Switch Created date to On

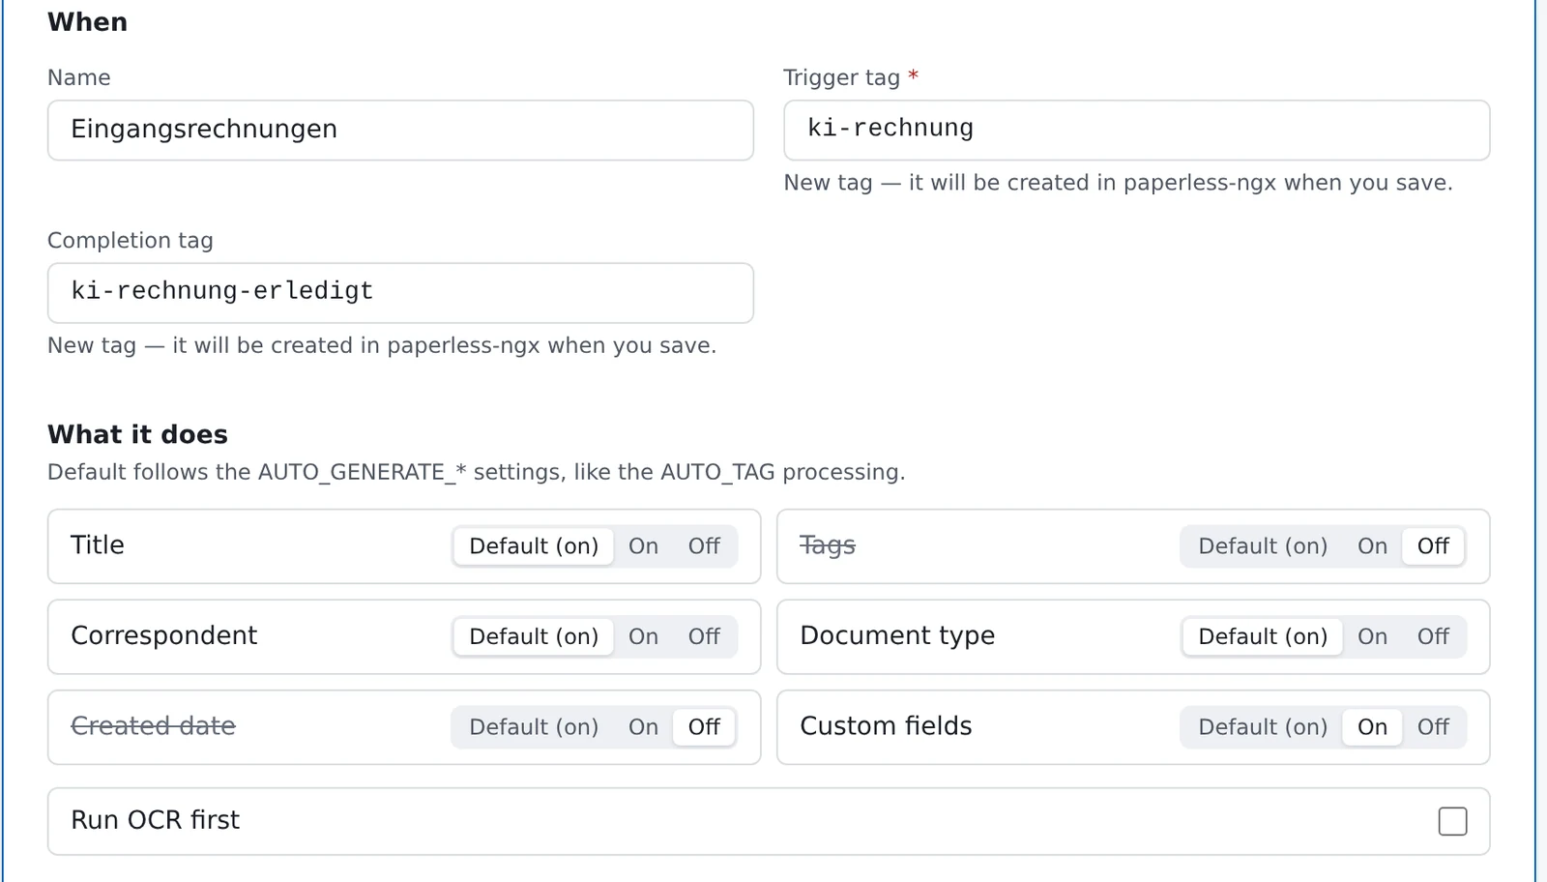(643, 727)
